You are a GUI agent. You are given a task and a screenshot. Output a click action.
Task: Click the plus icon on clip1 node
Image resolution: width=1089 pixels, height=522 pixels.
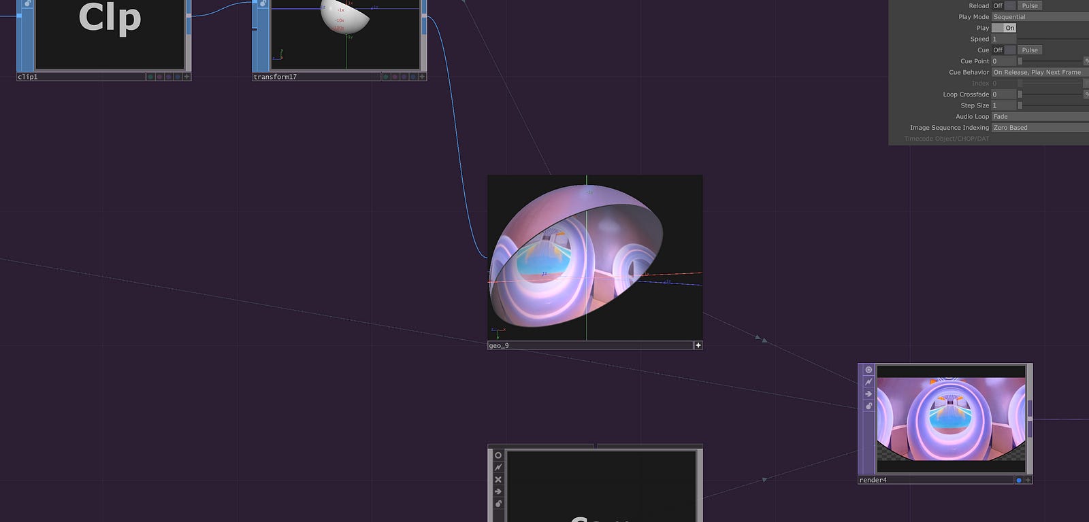pos(186,77)
